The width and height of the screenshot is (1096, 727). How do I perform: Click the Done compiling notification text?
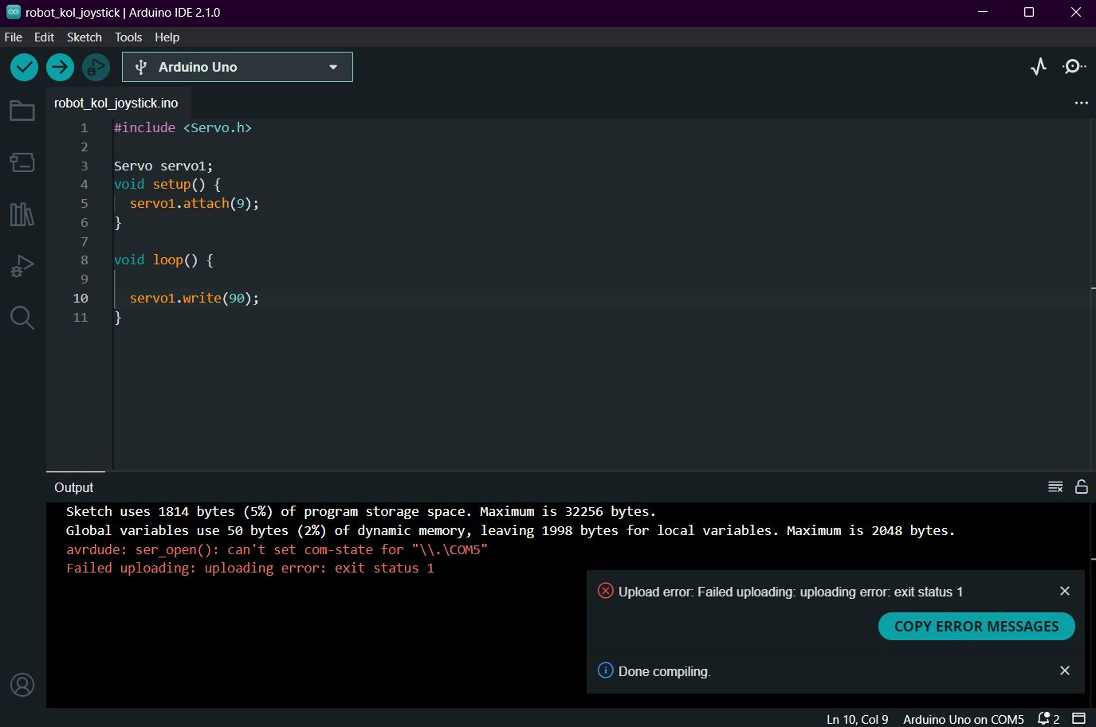click(664, 671)
